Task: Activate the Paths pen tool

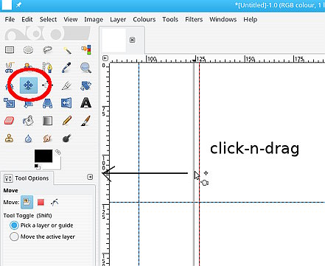Action: pos(48,67)
